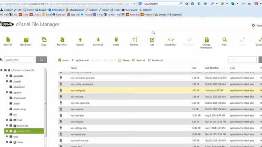Click the search magnifier in browser search box
The height and width of the screenshot is (147, 262).
click(181, 4)
